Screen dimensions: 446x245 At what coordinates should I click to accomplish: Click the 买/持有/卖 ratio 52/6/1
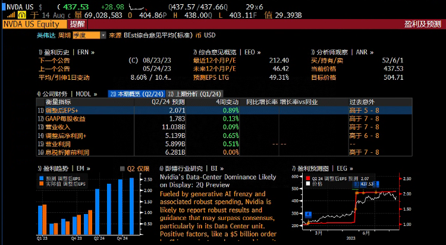tap(392, 60)
